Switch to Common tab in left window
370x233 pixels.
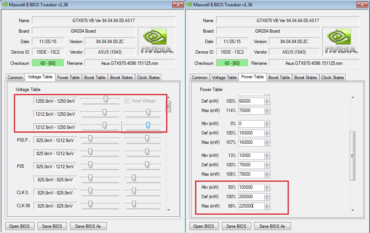click(x=15, y=77)
